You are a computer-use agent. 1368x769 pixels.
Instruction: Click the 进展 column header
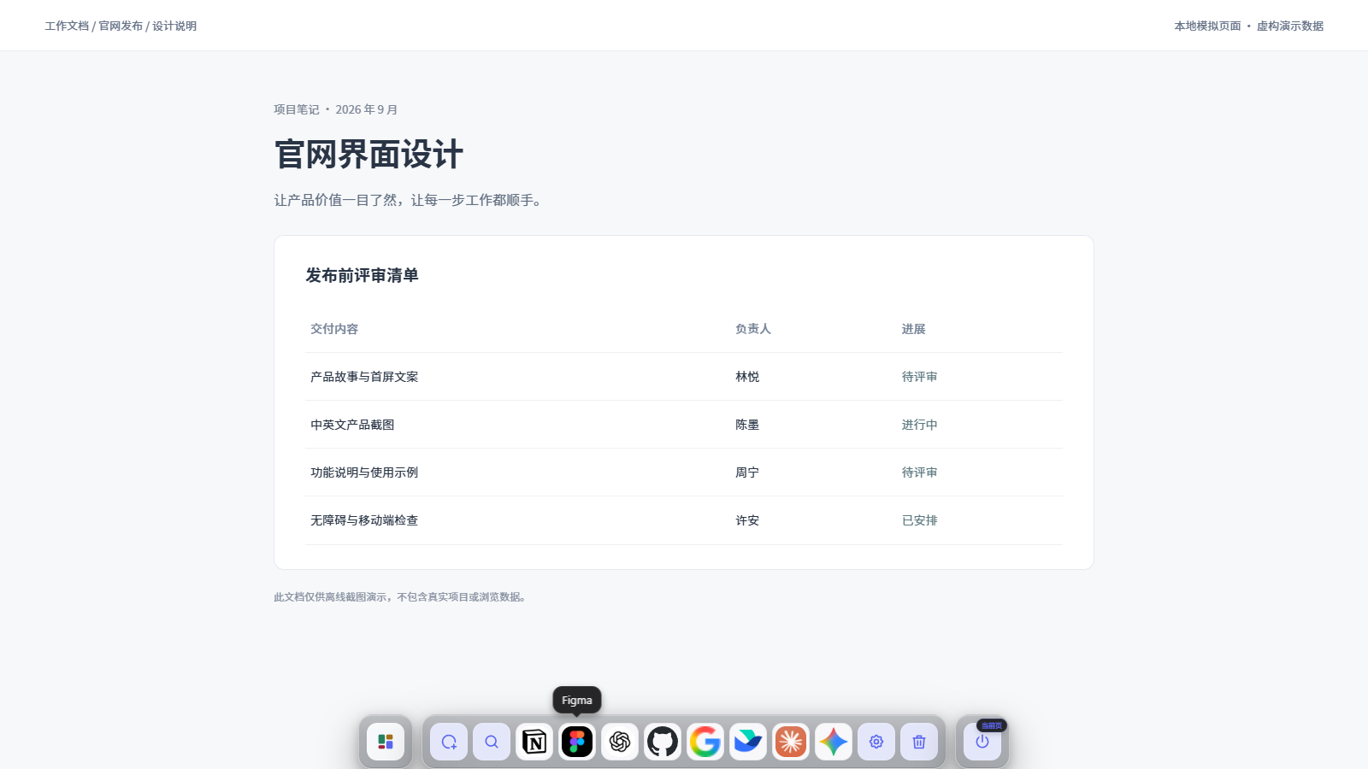(x=913, y=329)
